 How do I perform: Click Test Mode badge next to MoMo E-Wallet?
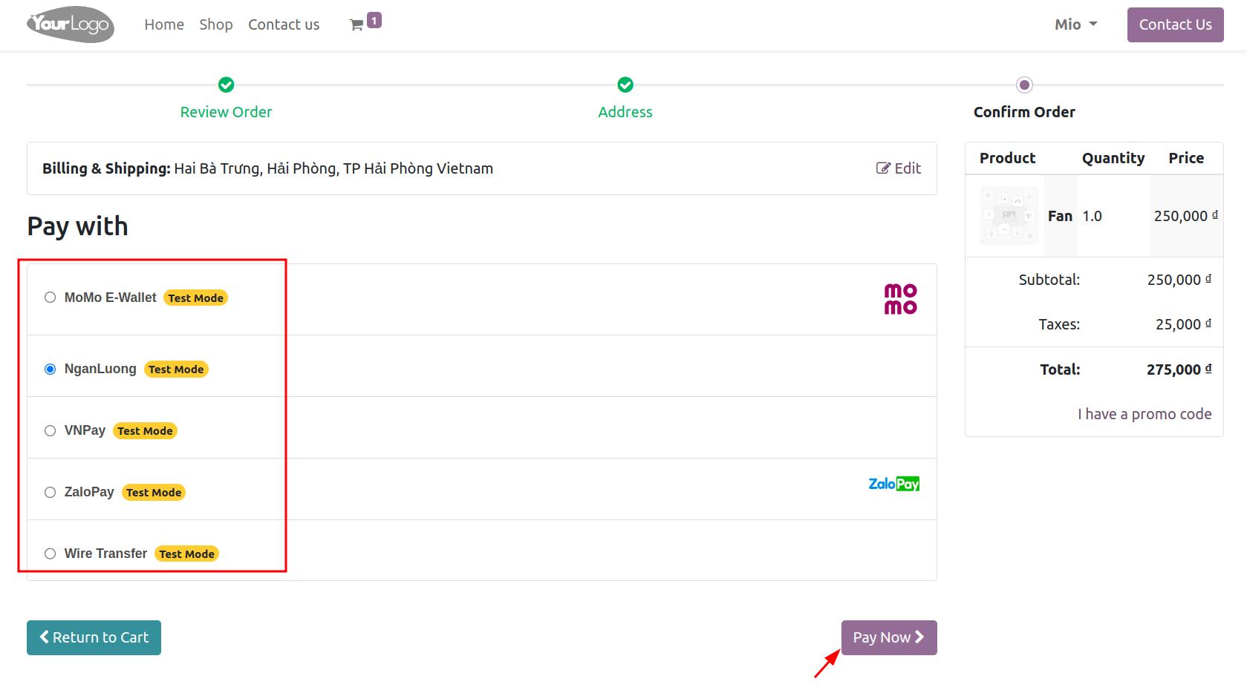pos(195,298)
